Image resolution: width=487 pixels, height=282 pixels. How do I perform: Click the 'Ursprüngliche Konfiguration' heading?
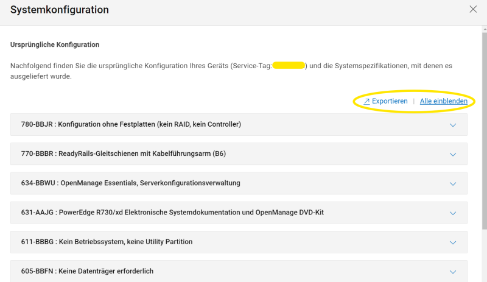[x=55, y=44]
